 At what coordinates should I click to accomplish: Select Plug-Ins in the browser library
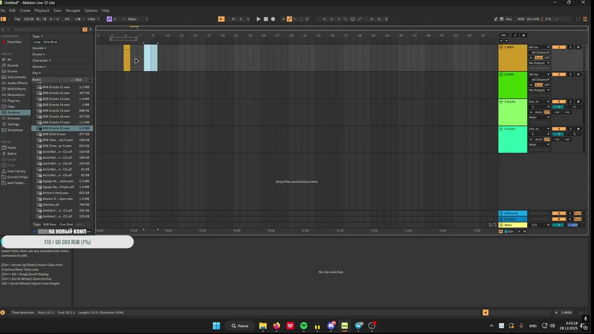pyautogui.click(x=13, y=101)
